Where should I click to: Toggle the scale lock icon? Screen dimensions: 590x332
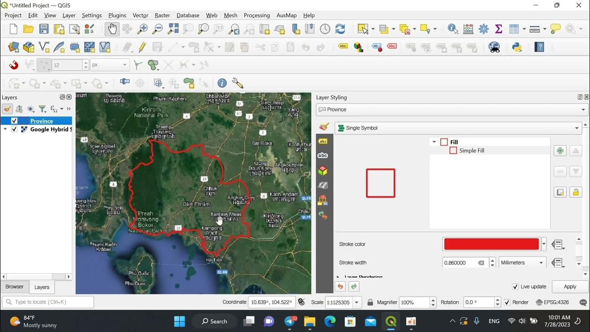370,302
